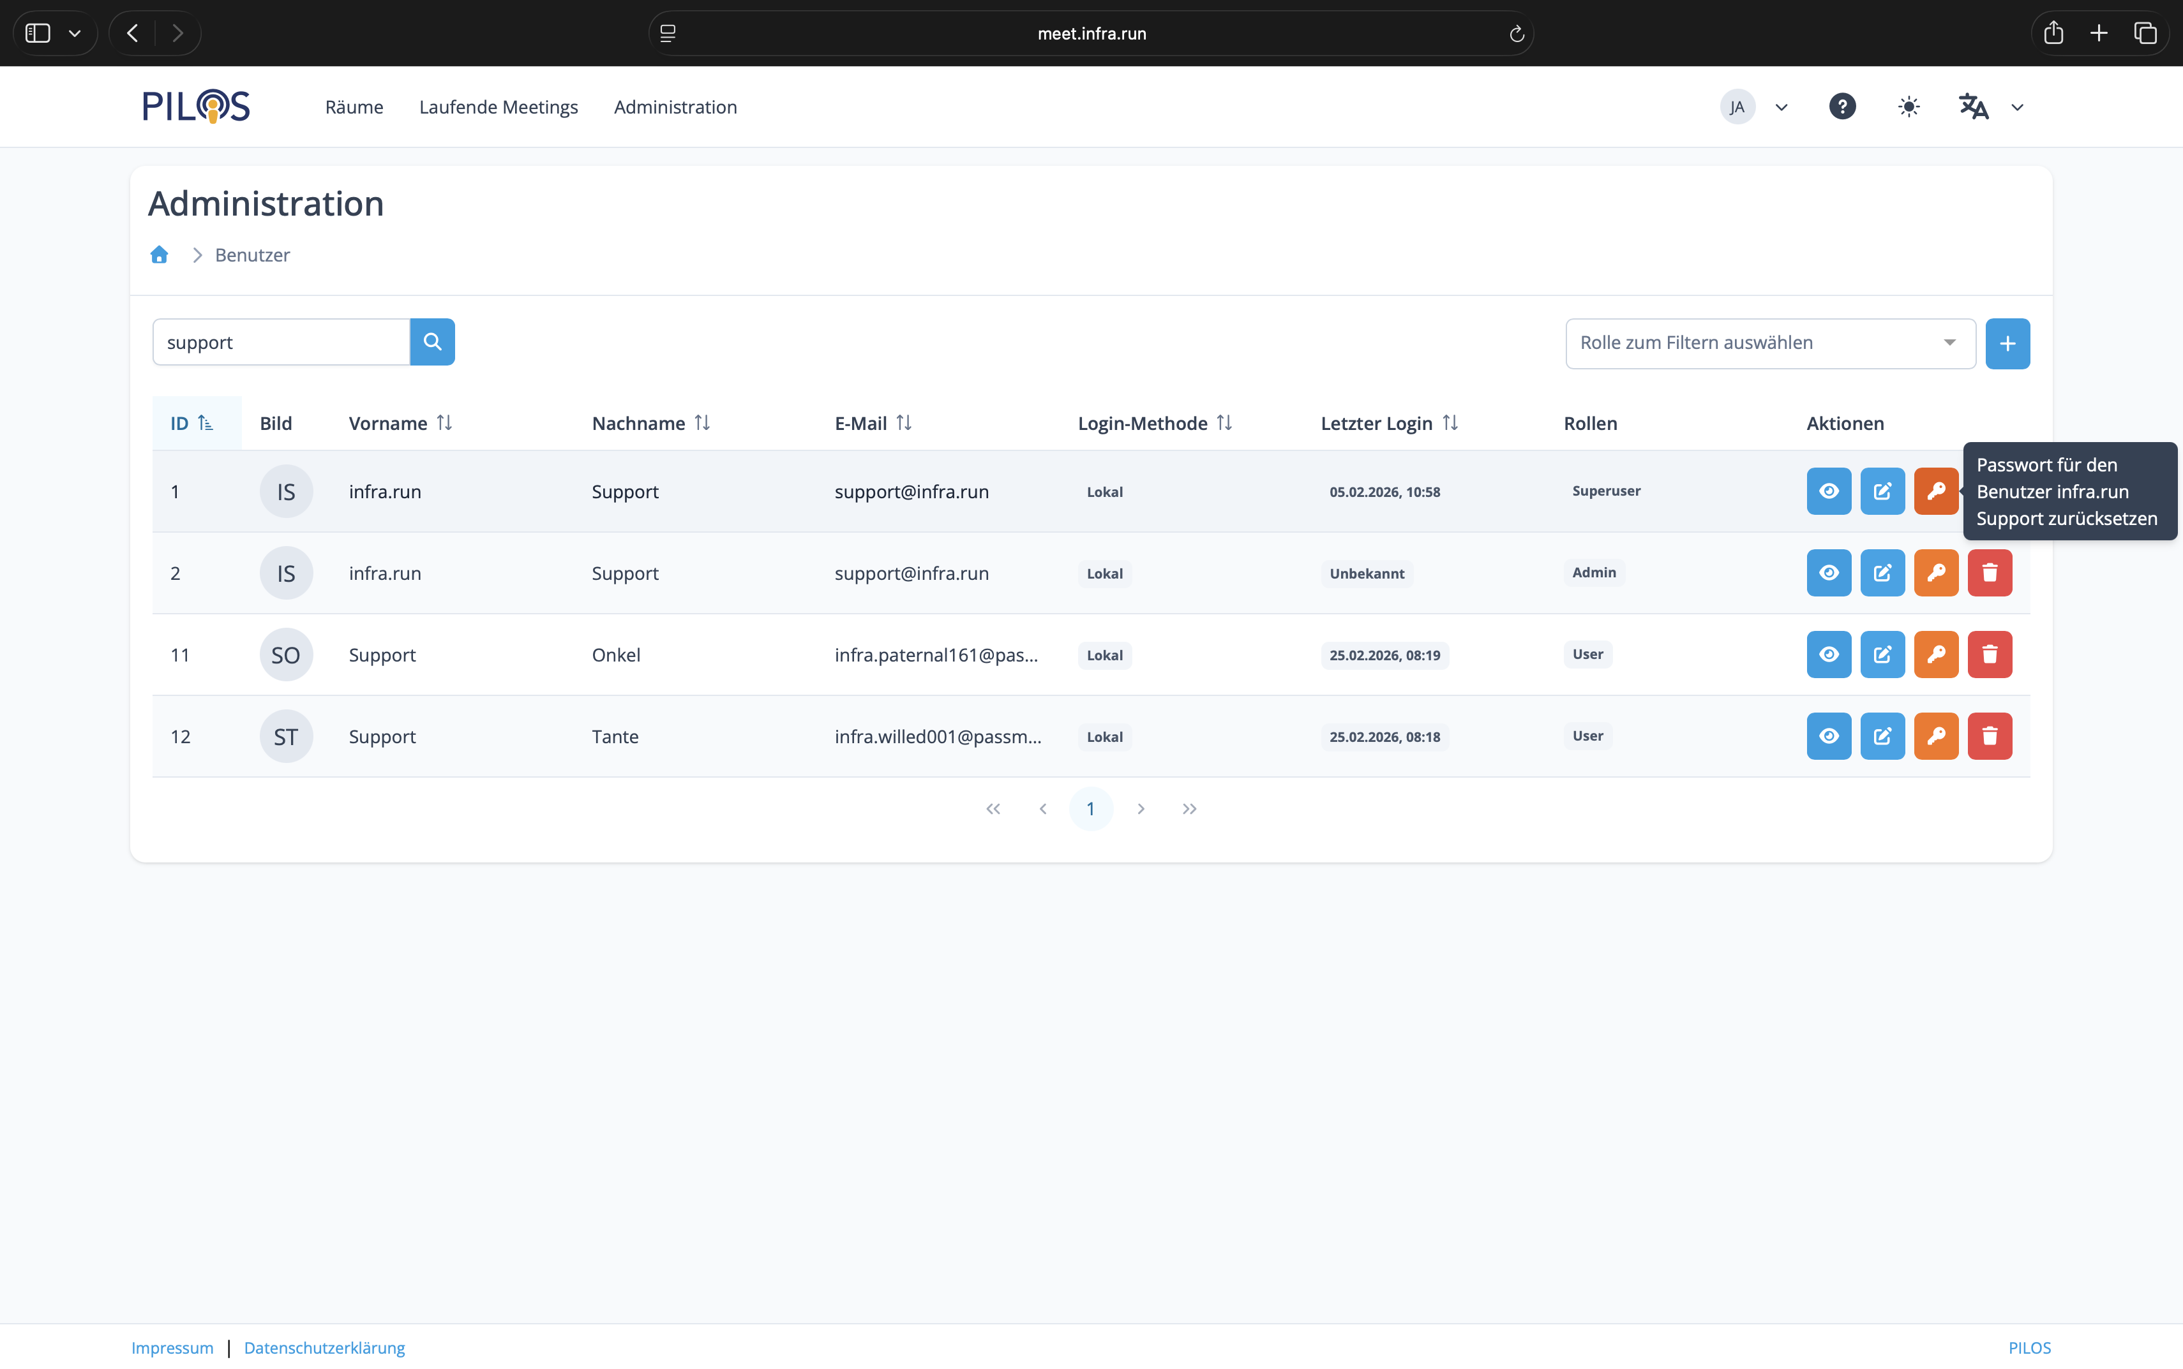
Task: Go to Laufende Meetings
Action: [x=498, y=107]
